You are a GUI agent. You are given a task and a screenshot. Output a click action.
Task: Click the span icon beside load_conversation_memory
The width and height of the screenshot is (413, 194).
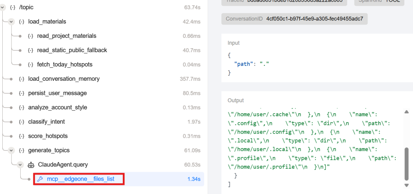[x=22, y=79]
